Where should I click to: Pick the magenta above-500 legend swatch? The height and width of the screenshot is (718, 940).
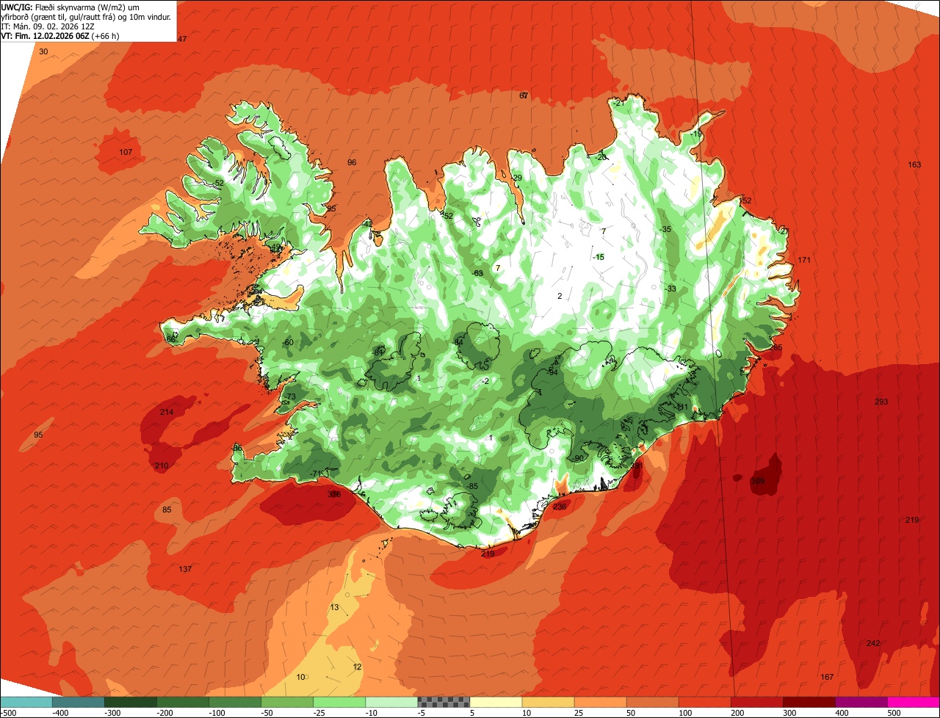point(914,702)
